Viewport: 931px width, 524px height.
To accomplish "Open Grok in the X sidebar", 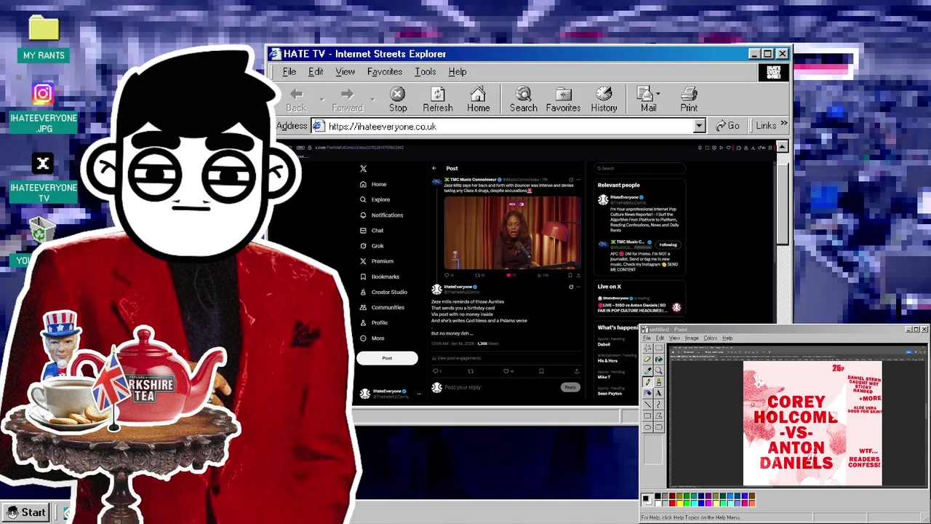I will [x=372, y=246].
